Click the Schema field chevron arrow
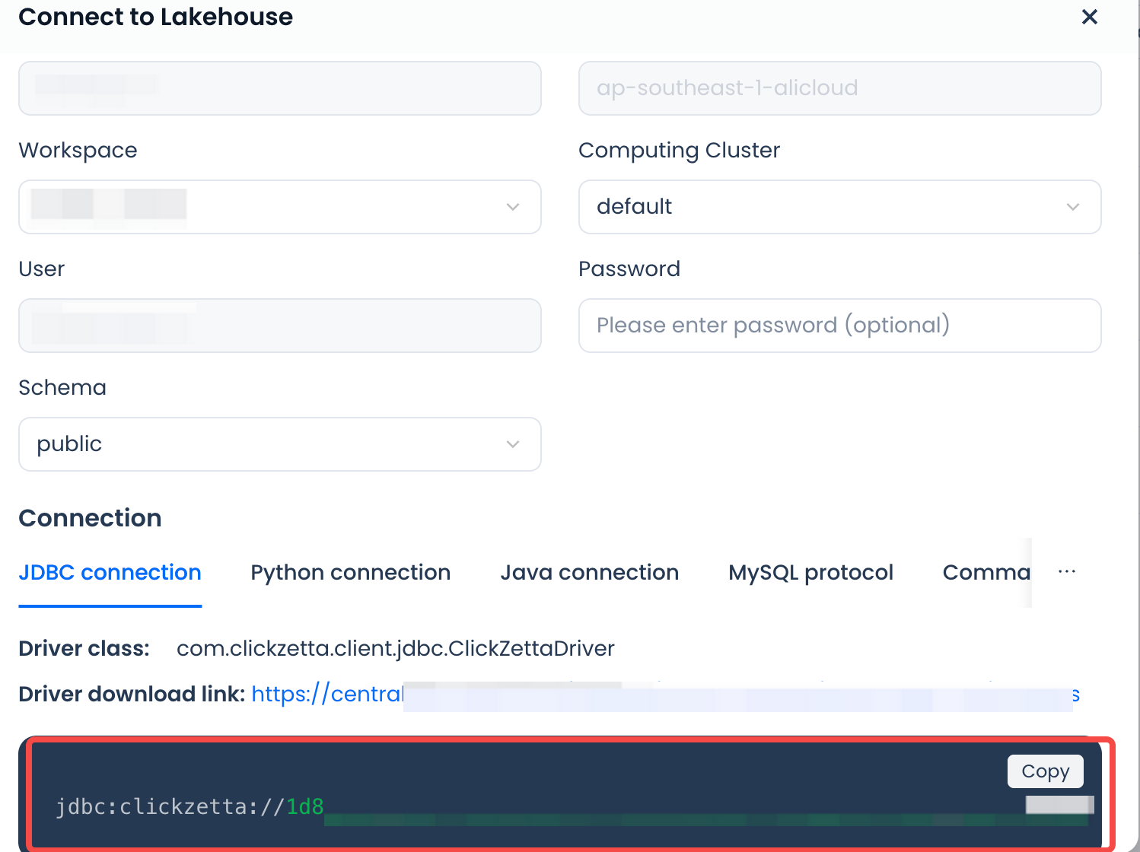This screenshot has width=1140, height=852. [513, 444]
